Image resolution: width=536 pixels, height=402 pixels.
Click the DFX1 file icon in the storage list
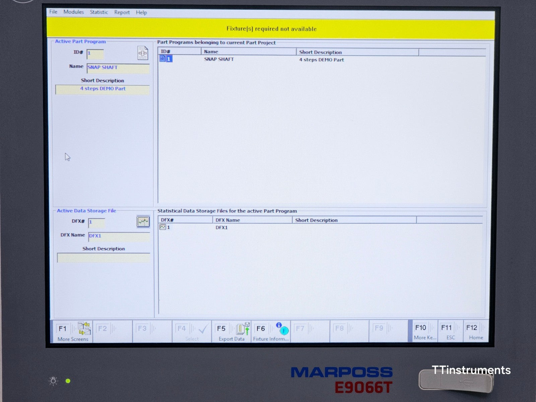tap(162, 227)
